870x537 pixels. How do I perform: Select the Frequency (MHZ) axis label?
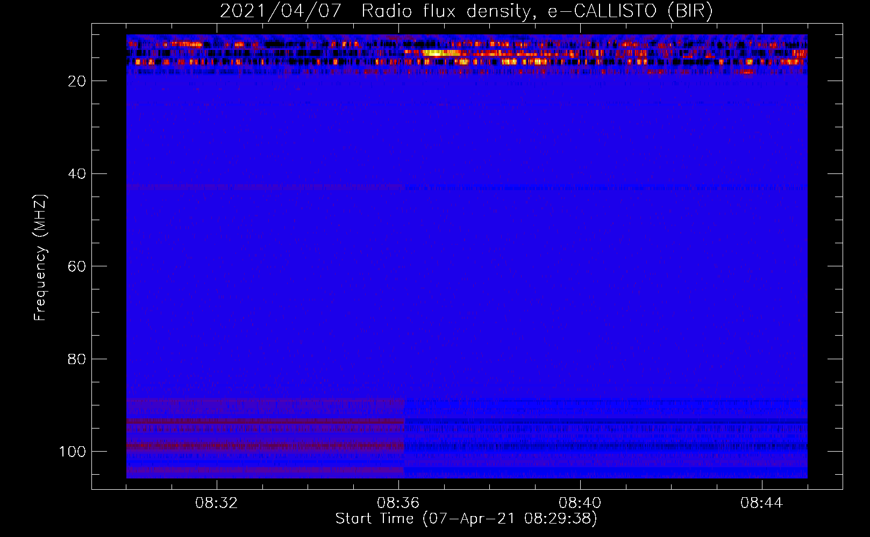tap(40, 257)
